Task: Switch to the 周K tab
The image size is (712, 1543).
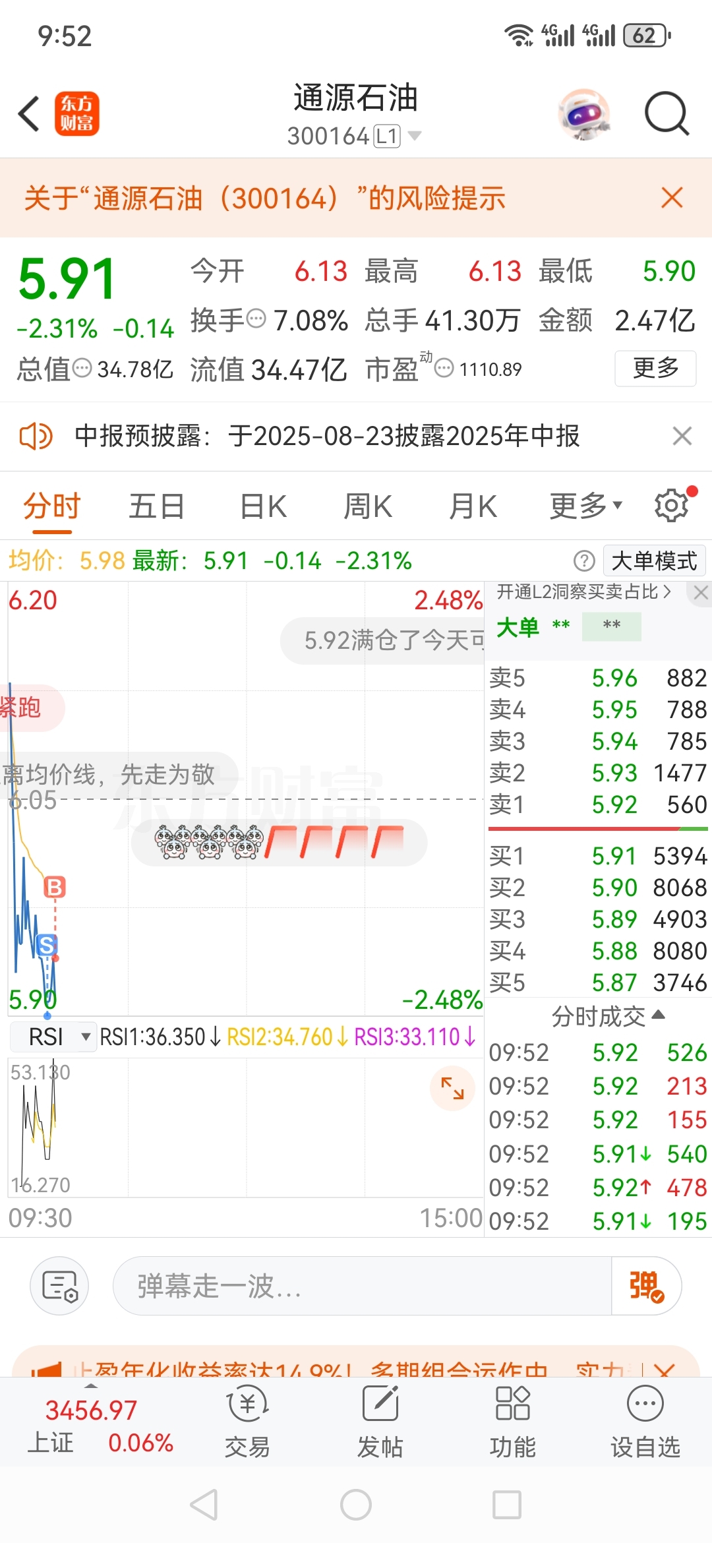Action: (368, 506)
